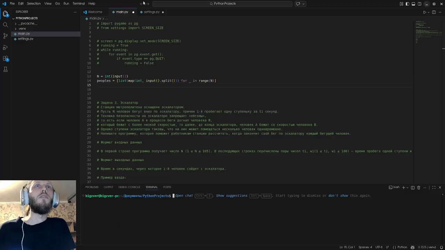The image size is (445, 250).
Task: Open the new terminal profile dropdown
Action: 407,187
